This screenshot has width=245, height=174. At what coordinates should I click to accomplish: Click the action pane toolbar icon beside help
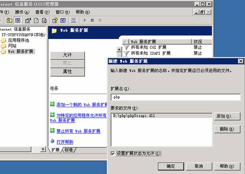(x=63, y=20)
